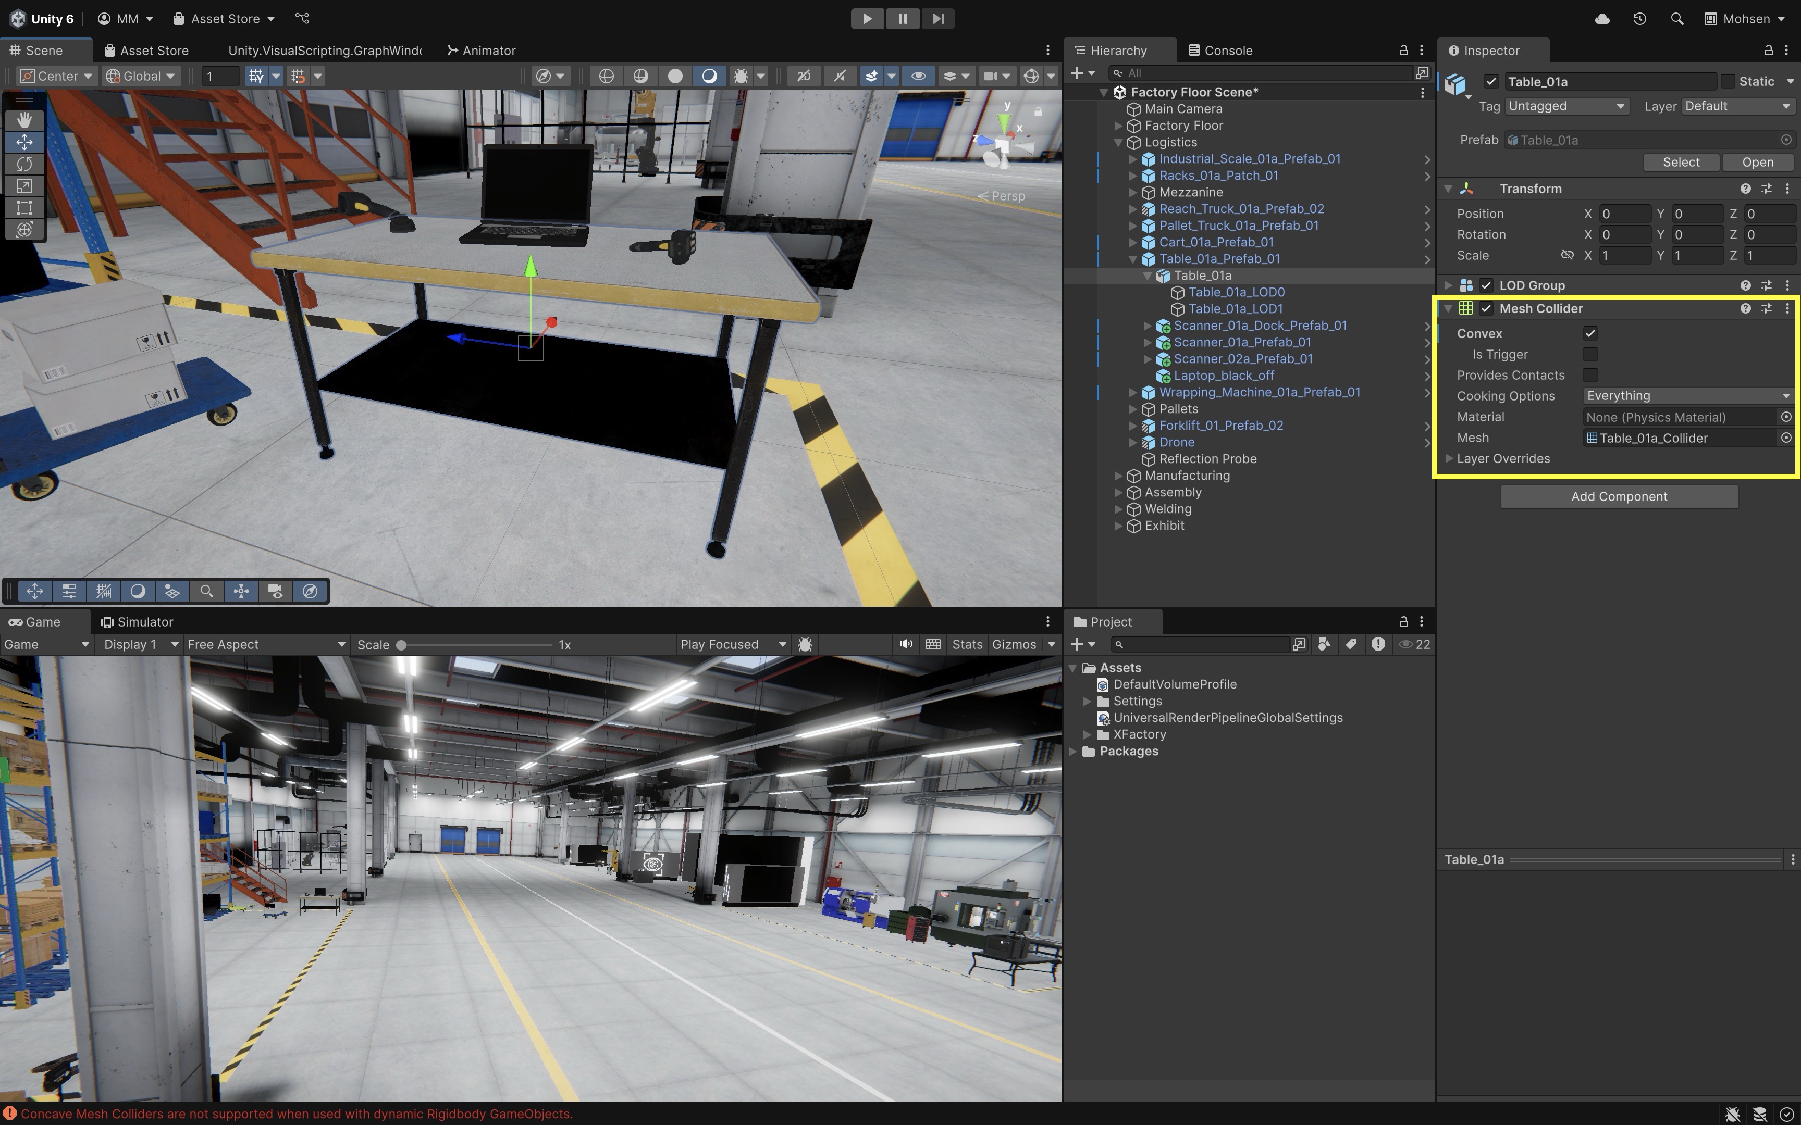
Task: Select the Rotate tool in scene toolbar
Action: tap(24, 164)
